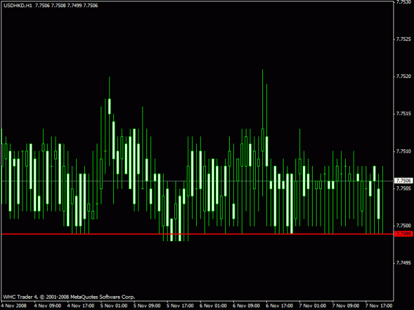The image size is (414, 310).
Task: Click the 7 Nov 17:00 time label
Action: pos(379,306)
